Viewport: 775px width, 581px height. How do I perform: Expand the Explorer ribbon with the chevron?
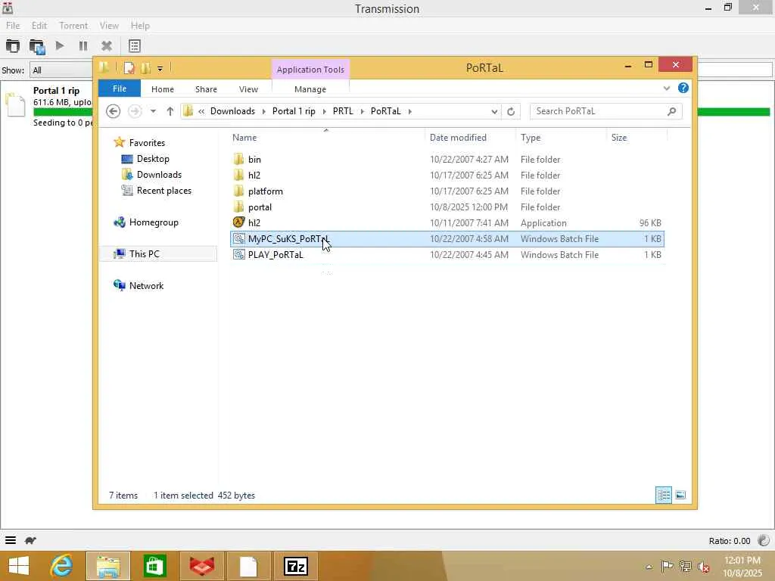(667, 89)
